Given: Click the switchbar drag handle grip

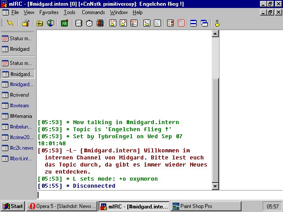Looking at the screenshot, I should click(18, 31).
